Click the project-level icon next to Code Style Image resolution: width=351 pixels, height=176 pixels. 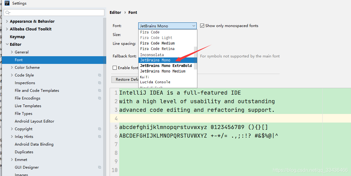point(100,75)
